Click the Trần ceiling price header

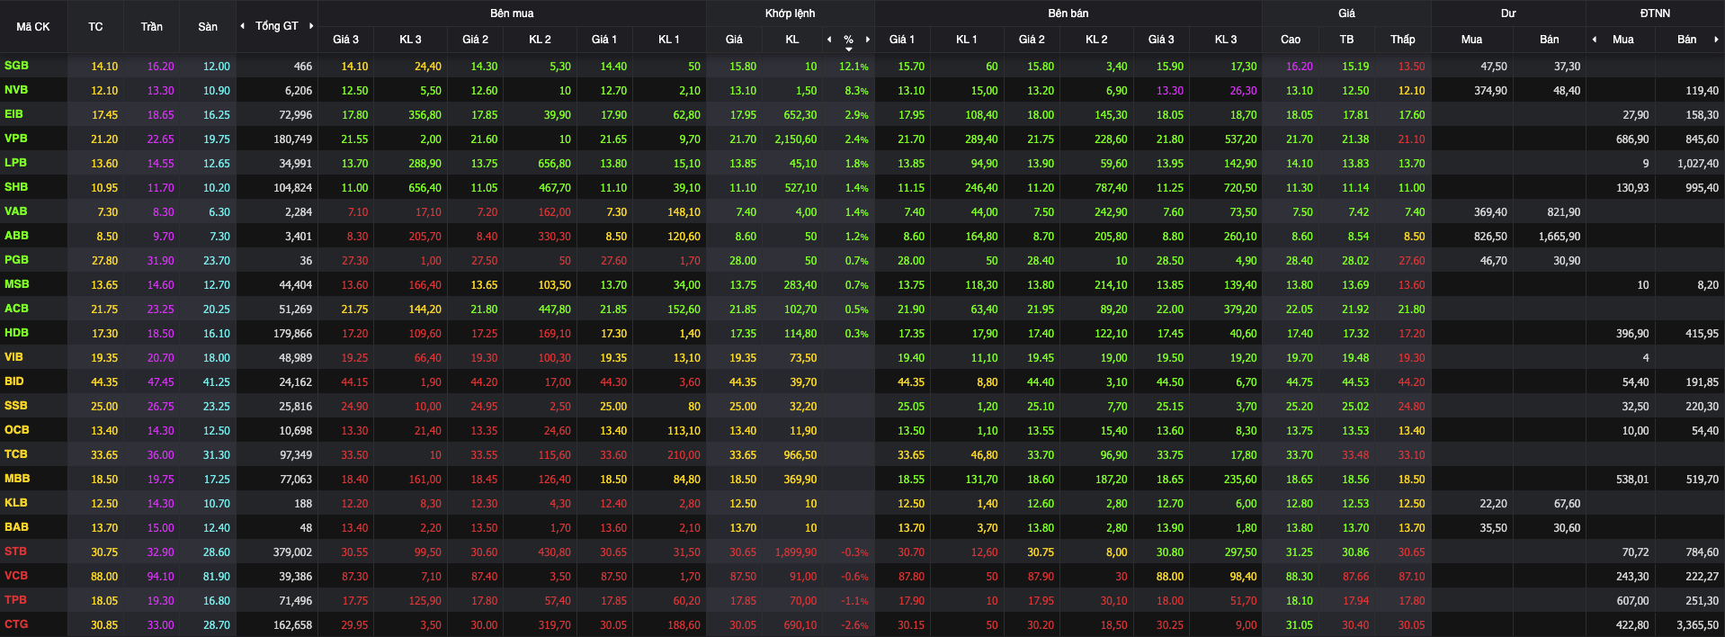click(x=151, y=27)
